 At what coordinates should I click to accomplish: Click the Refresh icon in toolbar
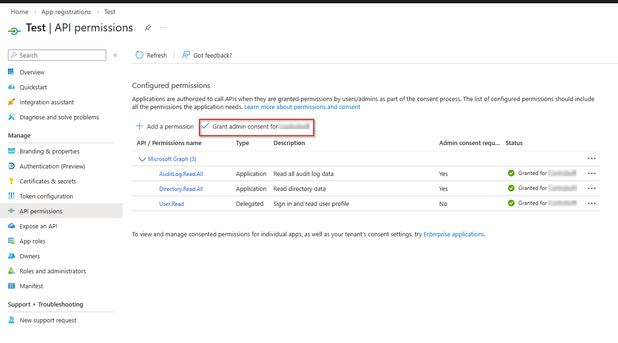[140, 55]
